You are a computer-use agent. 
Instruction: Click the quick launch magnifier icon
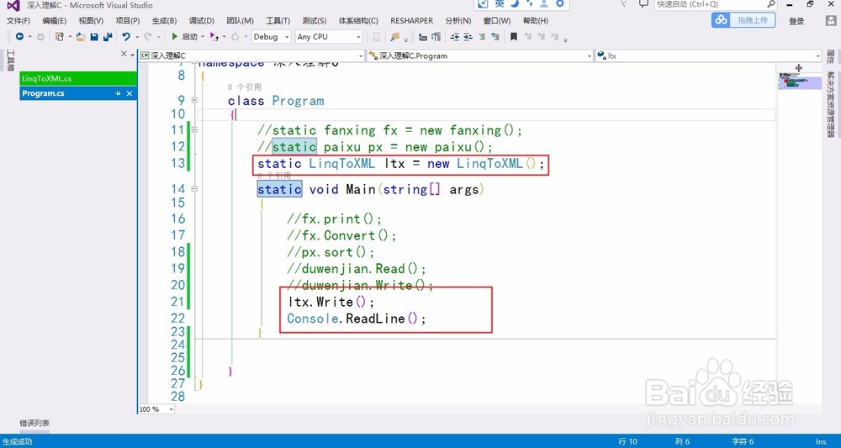(770, 4)
